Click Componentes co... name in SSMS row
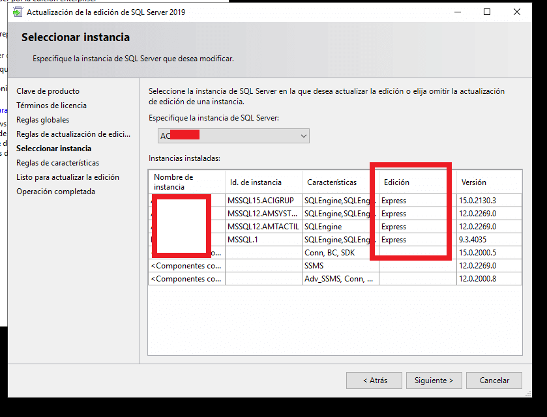The image size is (547, 417). pyautogui.click(x=187, y=266)
